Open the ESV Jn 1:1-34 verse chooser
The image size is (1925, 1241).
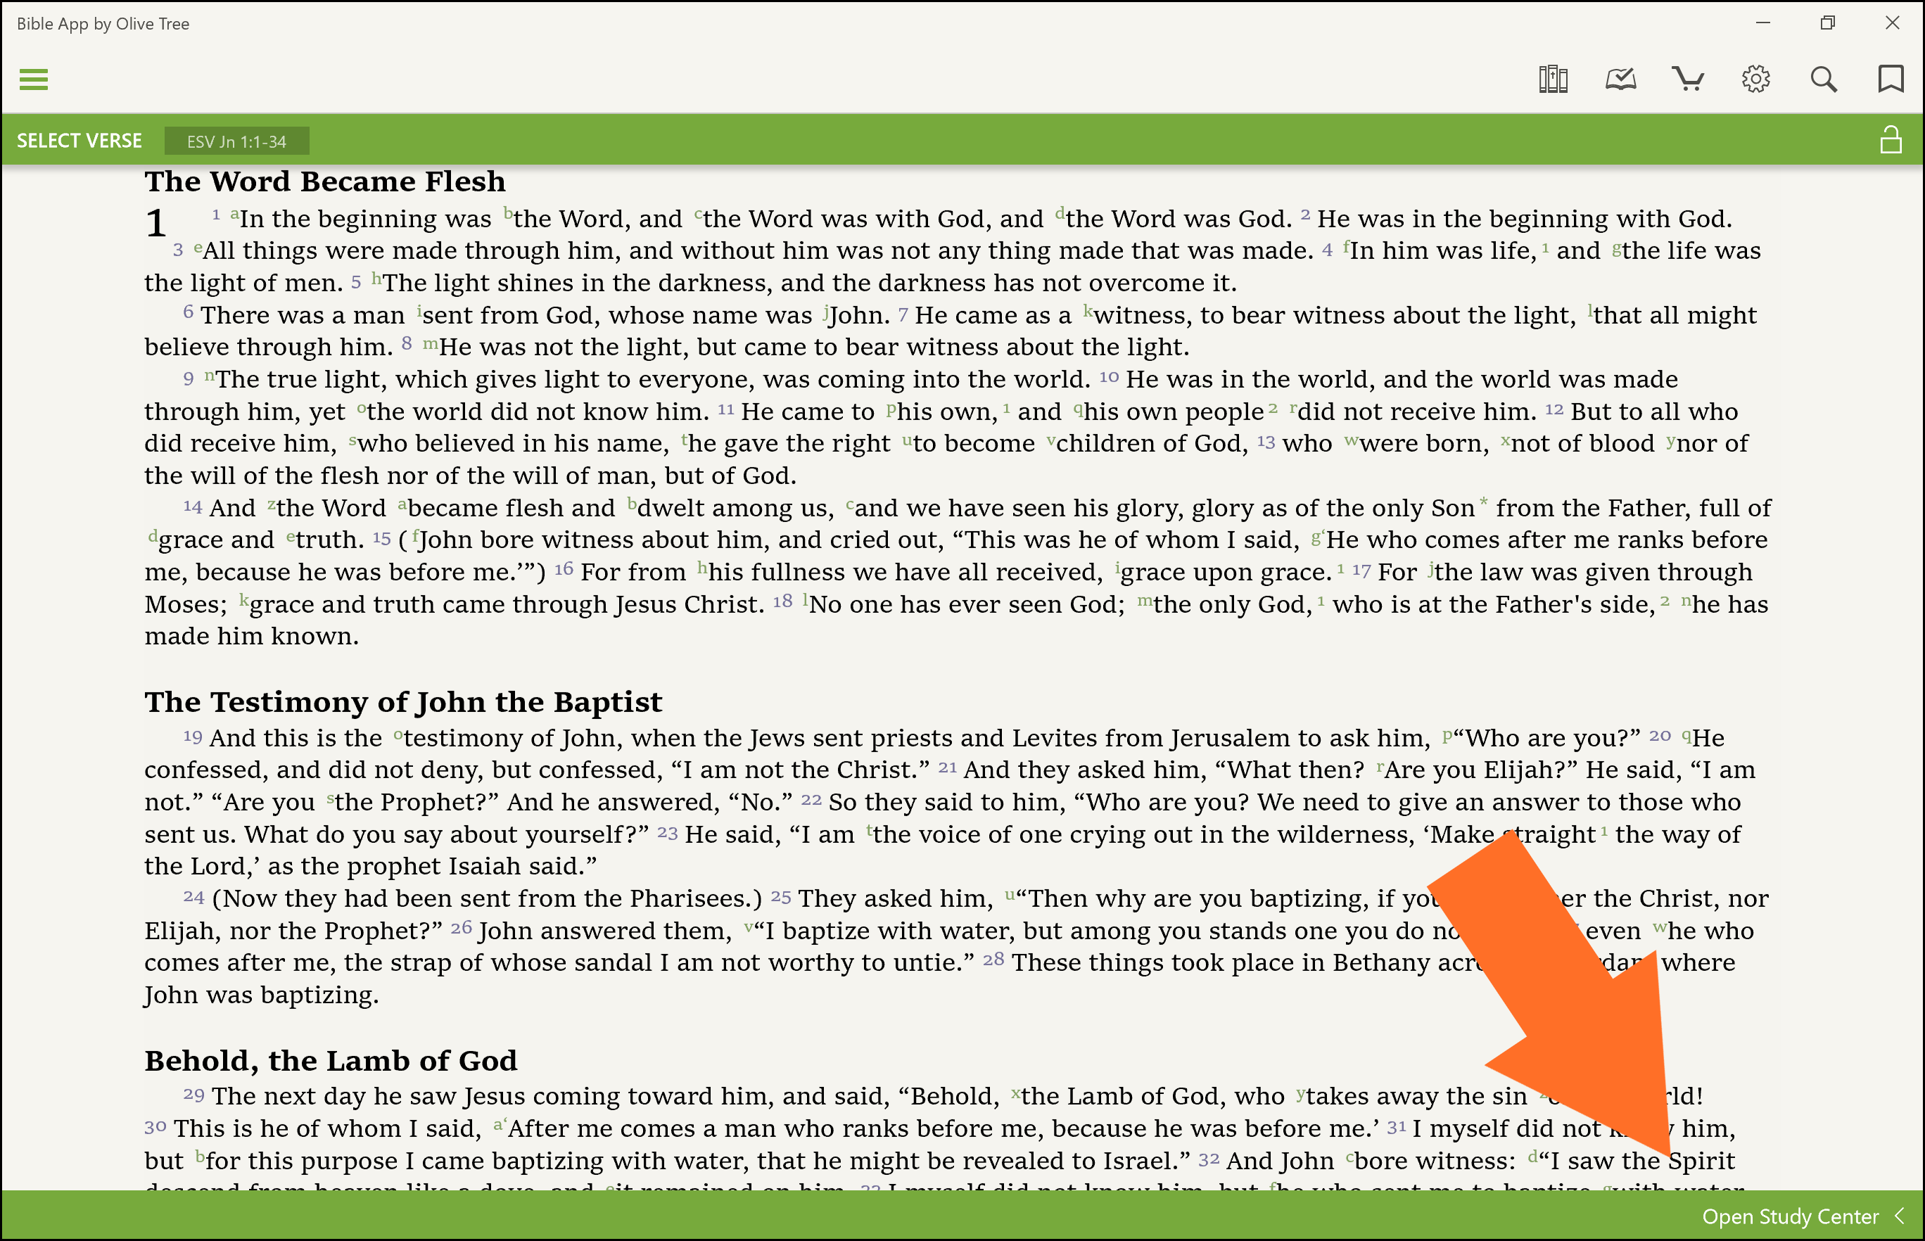click(236, 142)
